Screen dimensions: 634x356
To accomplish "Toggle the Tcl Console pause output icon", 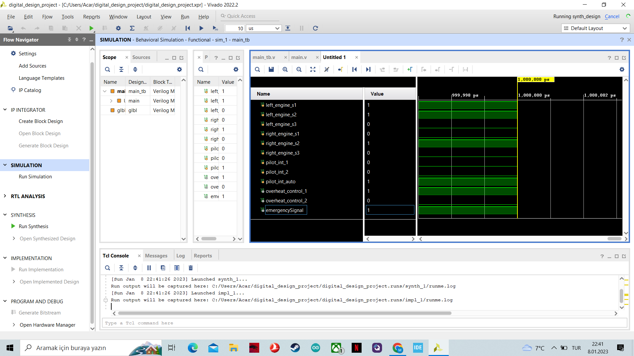I will pyautogui.click(x=149, y=268).
